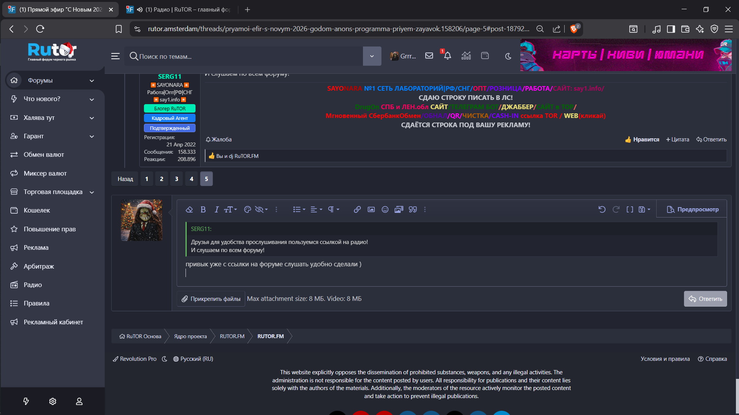Undo last edit in editor

(x=602, y=209)
